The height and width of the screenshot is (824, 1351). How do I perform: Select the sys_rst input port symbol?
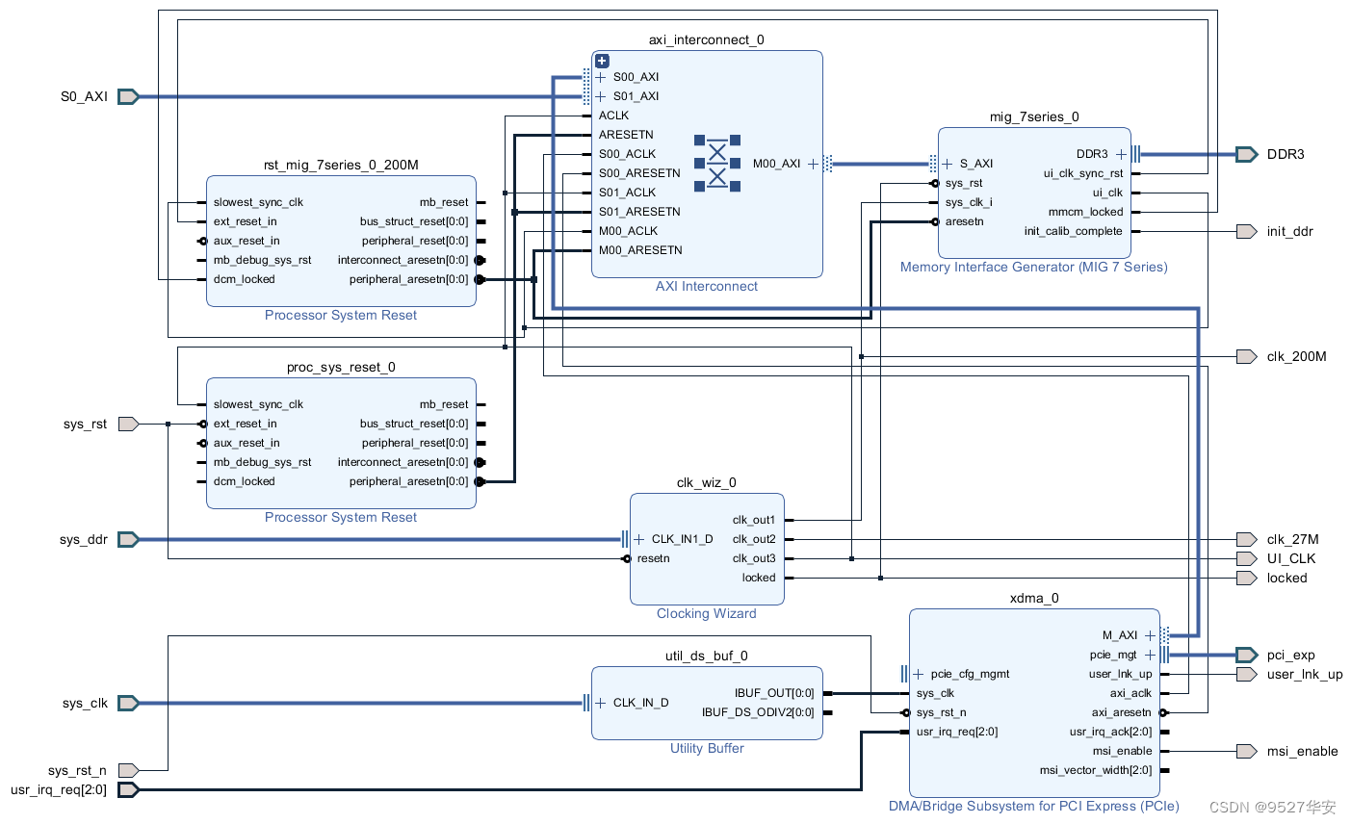click(128, 424)
